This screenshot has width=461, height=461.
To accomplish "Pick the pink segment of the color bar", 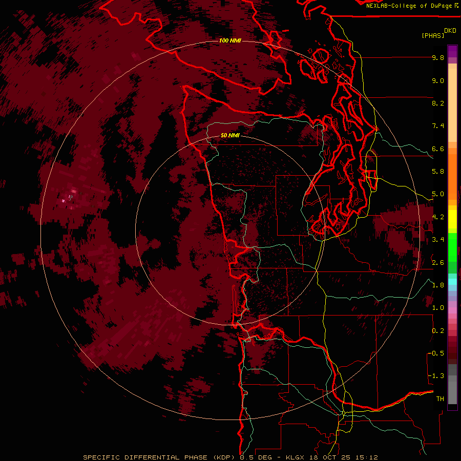I will pos(452,310).
